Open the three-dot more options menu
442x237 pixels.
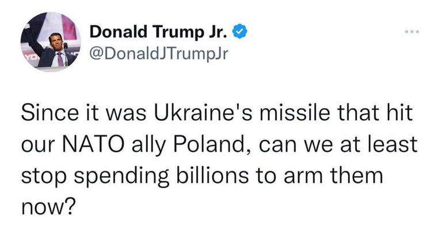coord(412,32)
